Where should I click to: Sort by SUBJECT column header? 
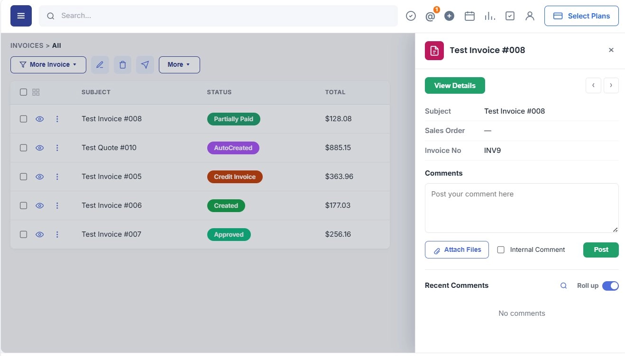coord(96,92)
